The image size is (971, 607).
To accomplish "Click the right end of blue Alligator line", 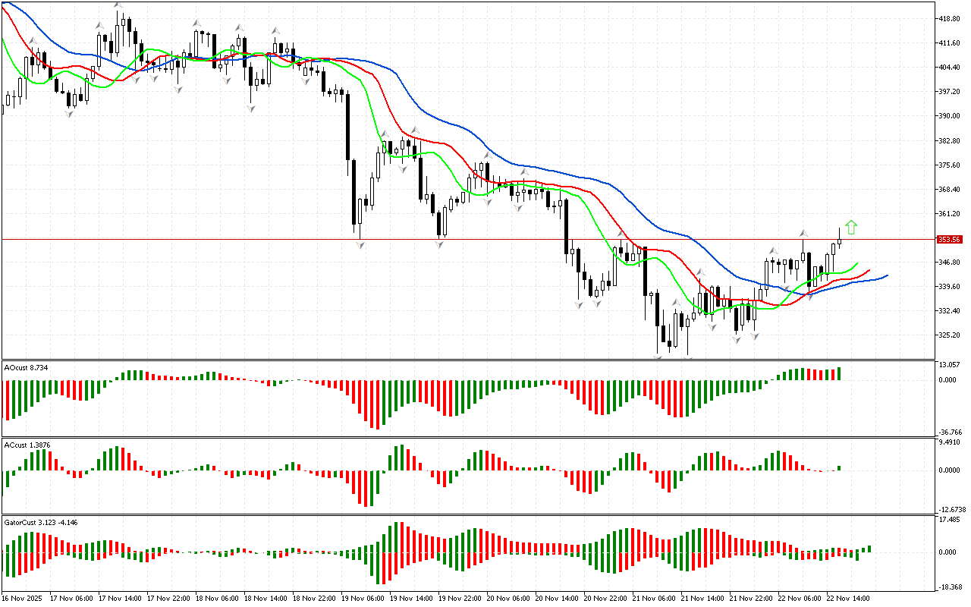I will tap(887, 275).
